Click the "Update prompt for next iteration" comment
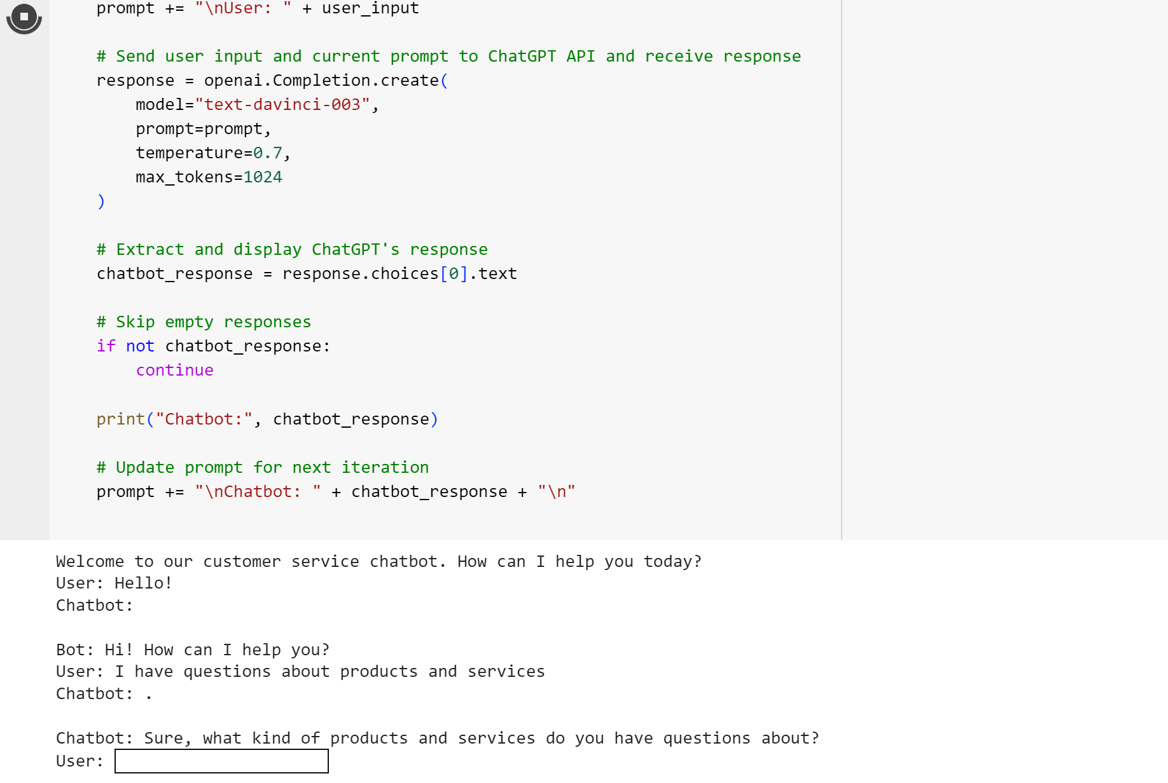This screenshot has height=783, width=1168. click(x=263, y=468)
